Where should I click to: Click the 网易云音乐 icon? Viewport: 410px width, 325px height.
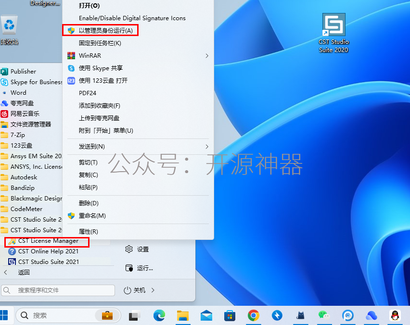point(4,113)
